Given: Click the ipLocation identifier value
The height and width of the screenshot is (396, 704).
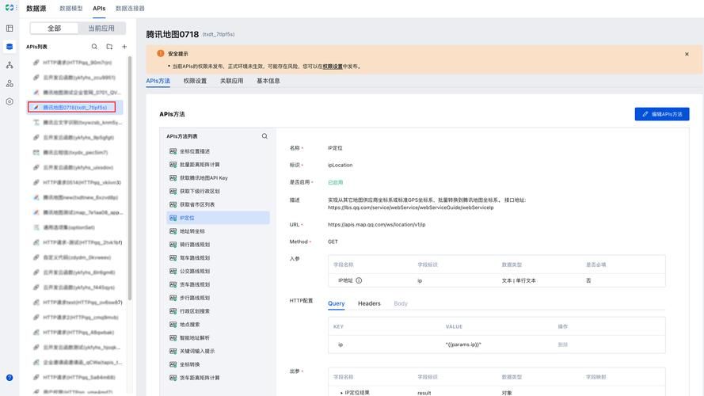Looking at the screenshot, I should tap(340, 166).
